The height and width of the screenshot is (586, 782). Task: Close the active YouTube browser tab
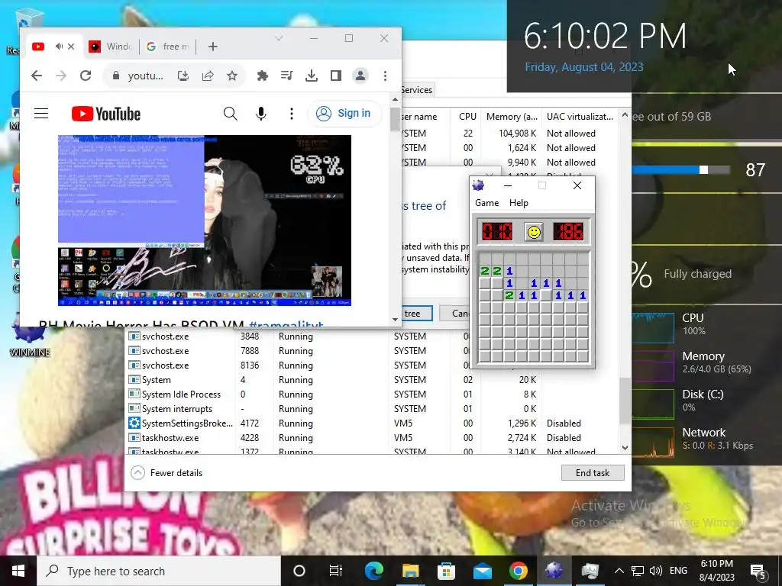pos(71,47)
